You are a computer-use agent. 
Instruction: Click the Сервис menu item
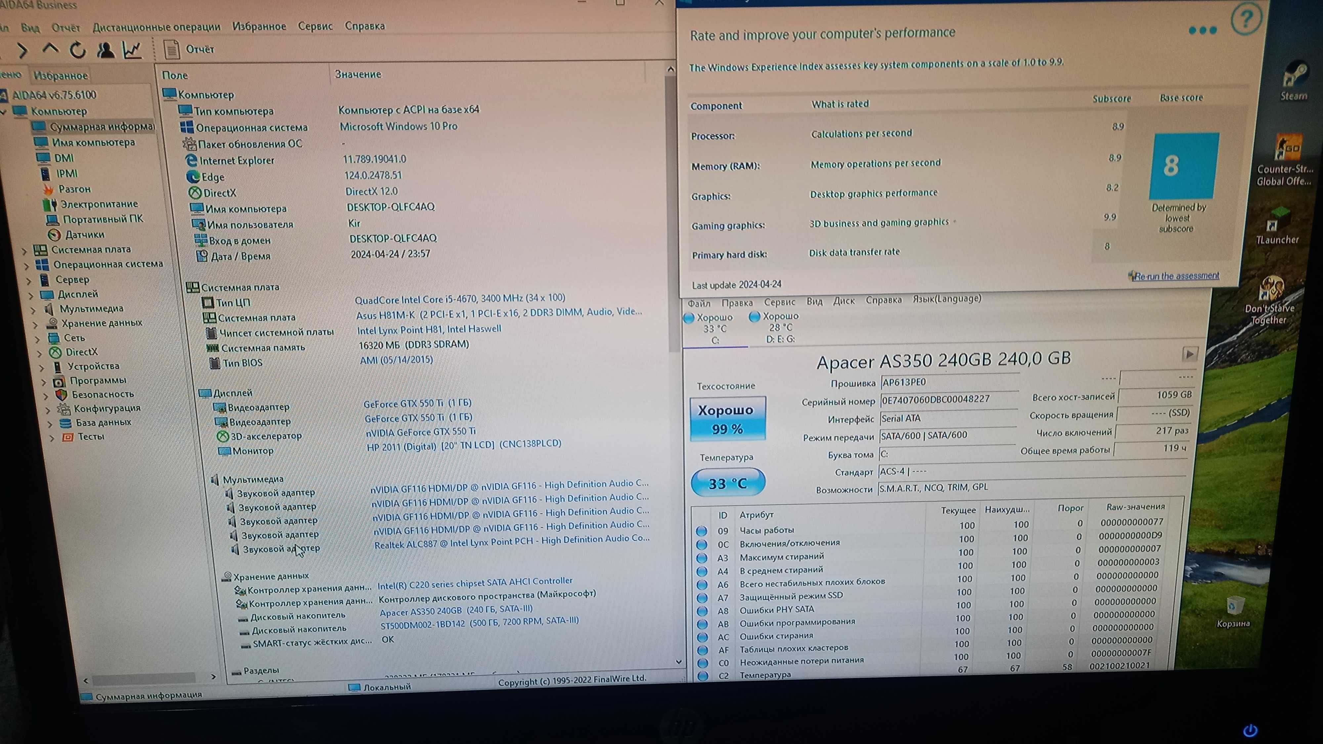click(x=315, y=25)
